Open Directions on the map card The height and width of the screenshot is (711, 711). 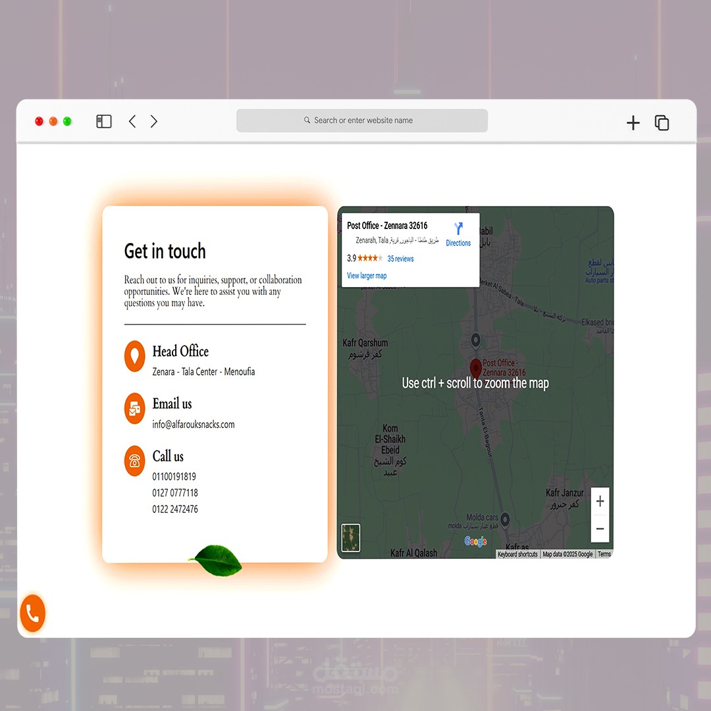tap(458, 234)
